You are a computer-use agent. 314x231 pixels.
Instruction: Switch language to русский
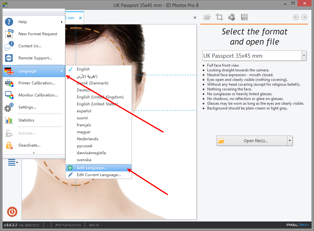pos(99,146)
